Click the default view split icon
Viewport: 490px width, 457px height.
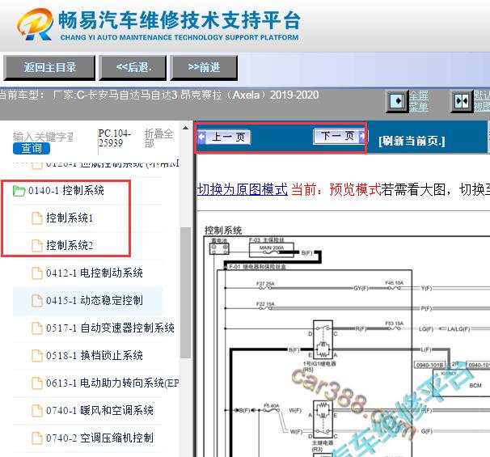461,101
